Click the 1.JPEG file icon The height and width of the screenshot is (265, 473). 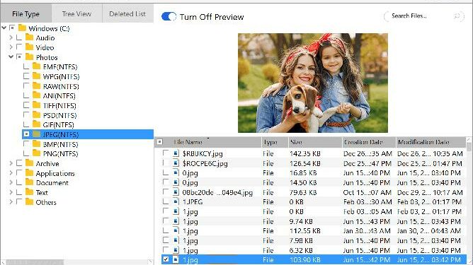point(176,202)
